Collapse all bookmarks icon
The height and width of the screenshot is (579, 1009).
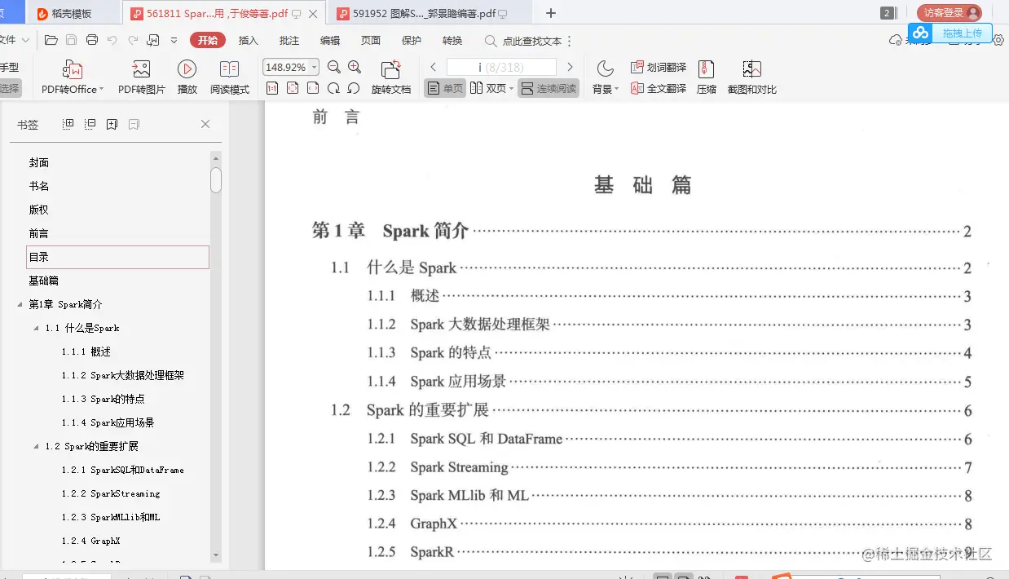pos(90,124)
